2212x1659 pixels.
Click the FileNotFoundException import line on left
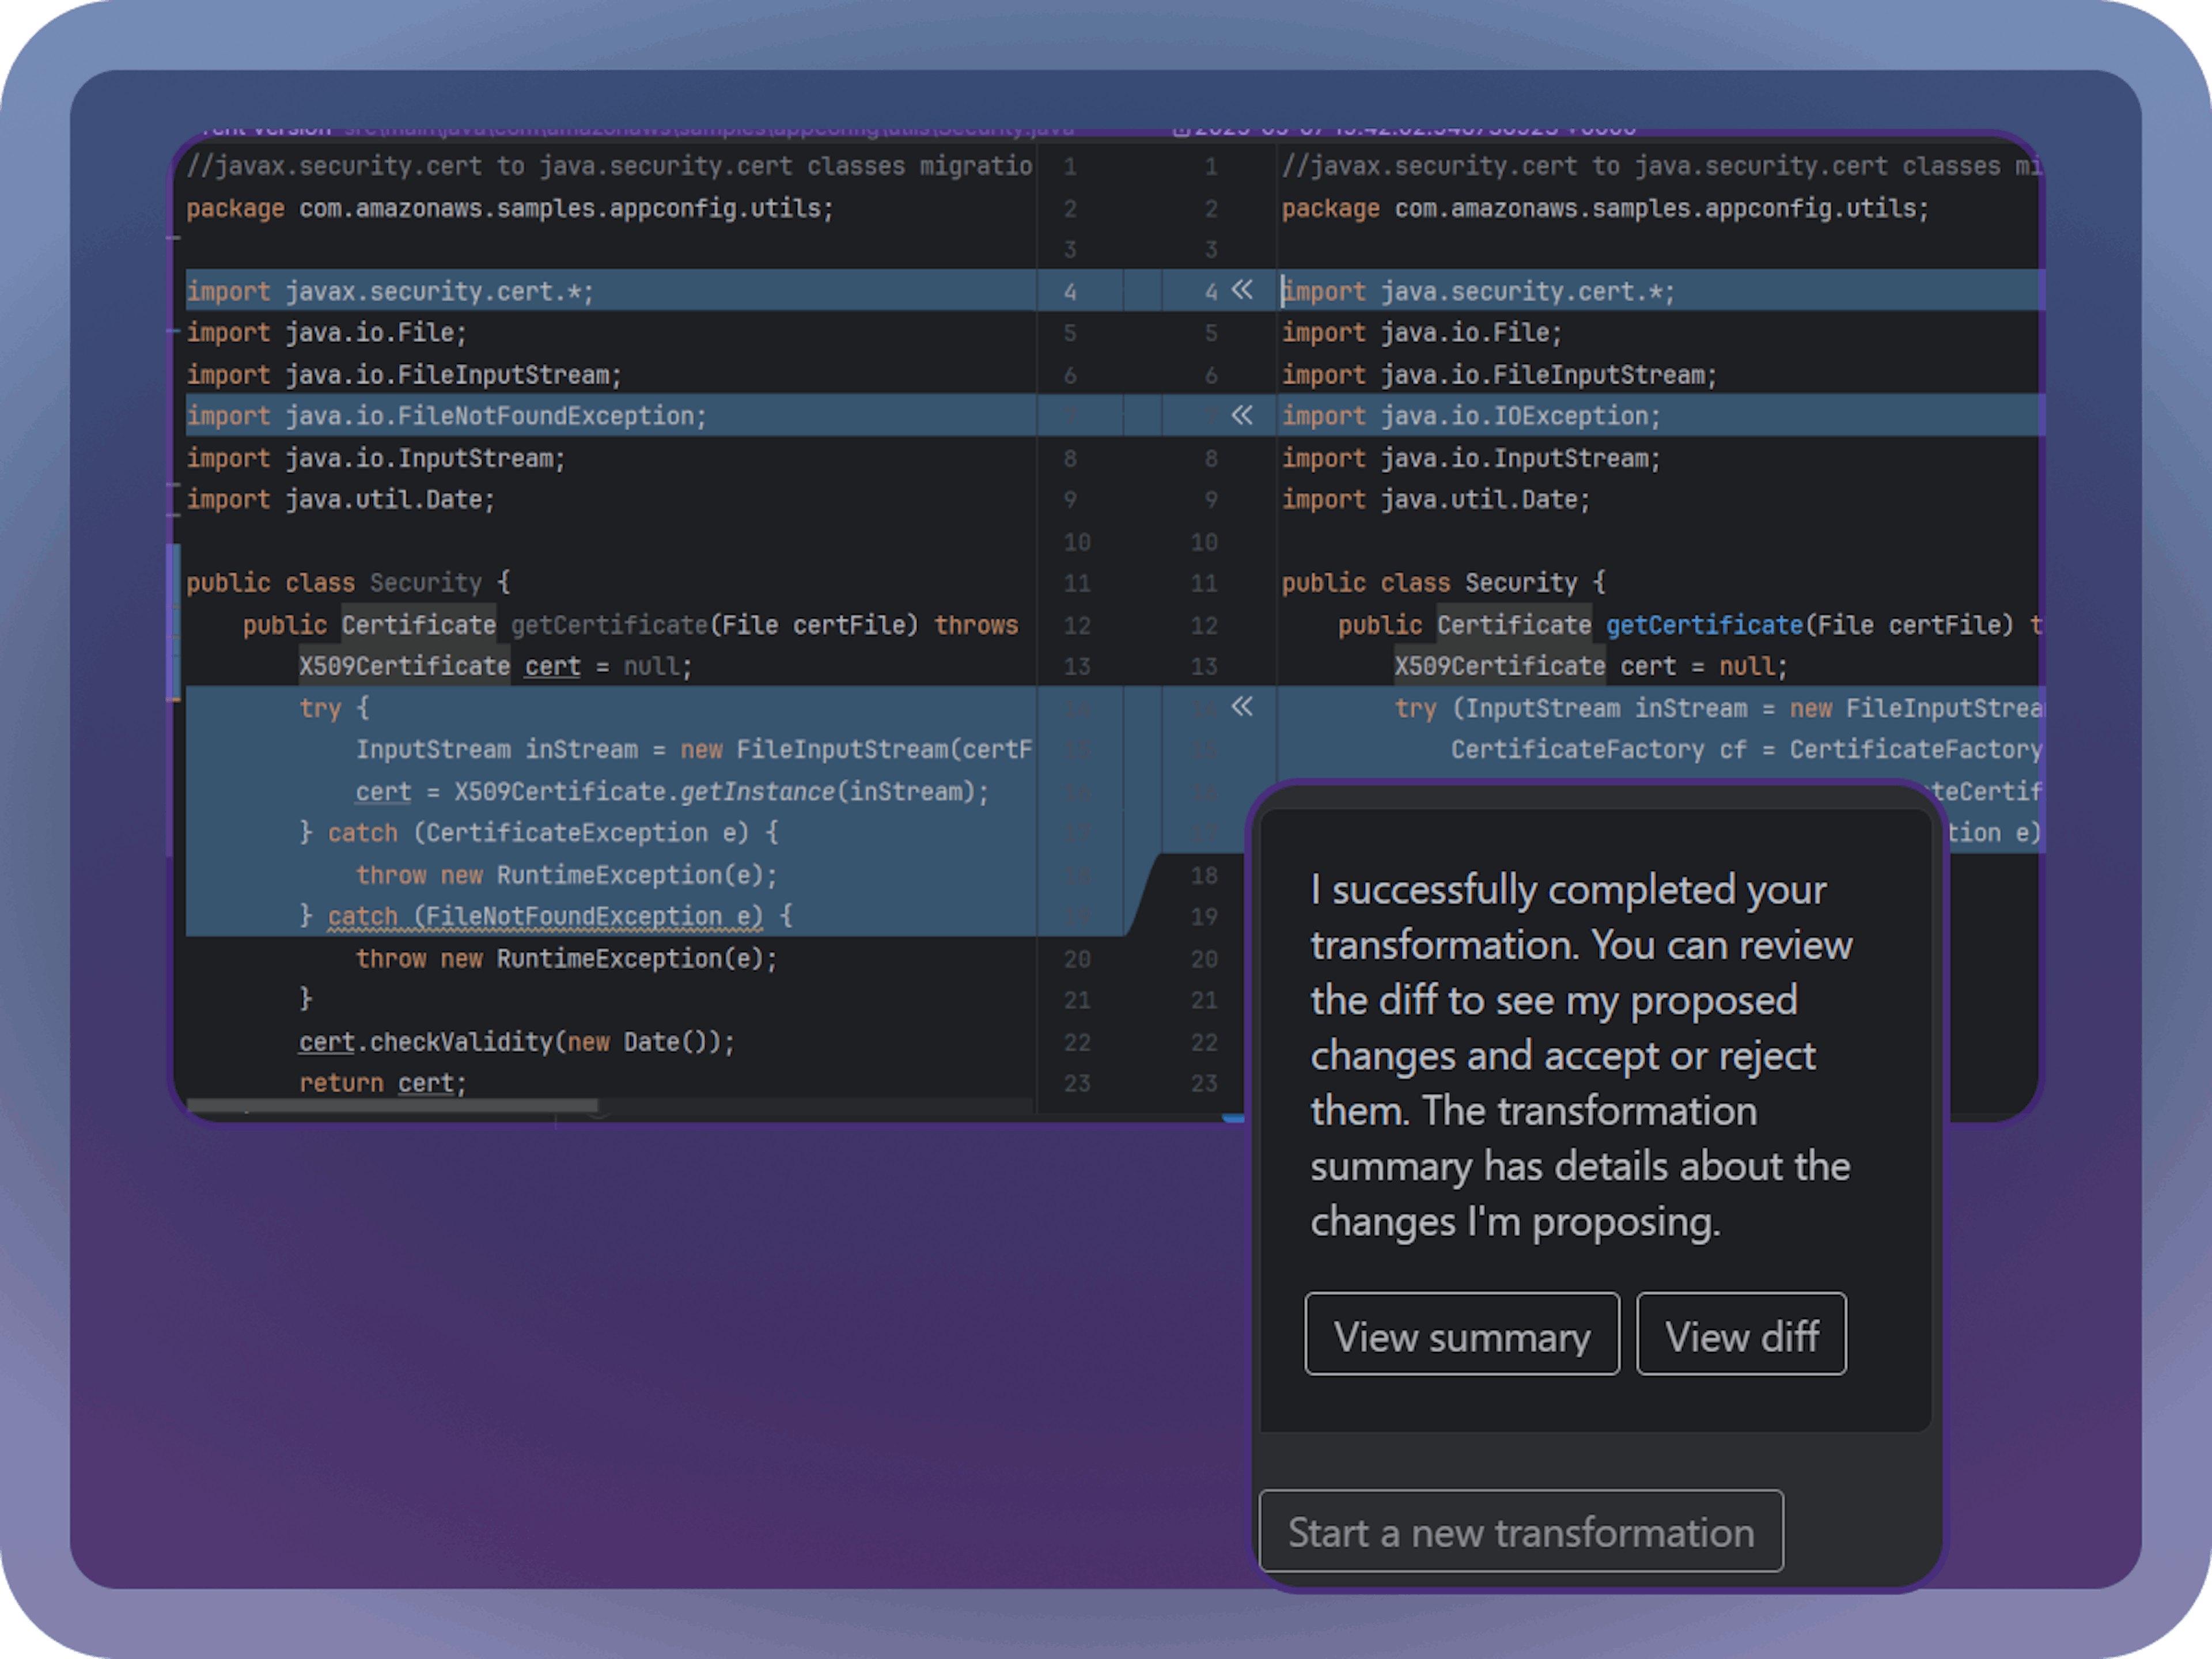pyautogui.click(x=446, y=416)
